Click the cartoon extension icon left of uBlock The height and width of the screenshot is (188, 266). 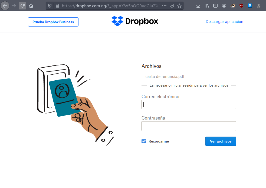point(232,6)
